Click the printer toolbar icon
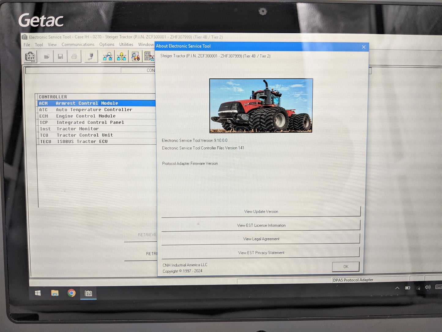Viewport: 442px width, 332px height. point(74,57)
